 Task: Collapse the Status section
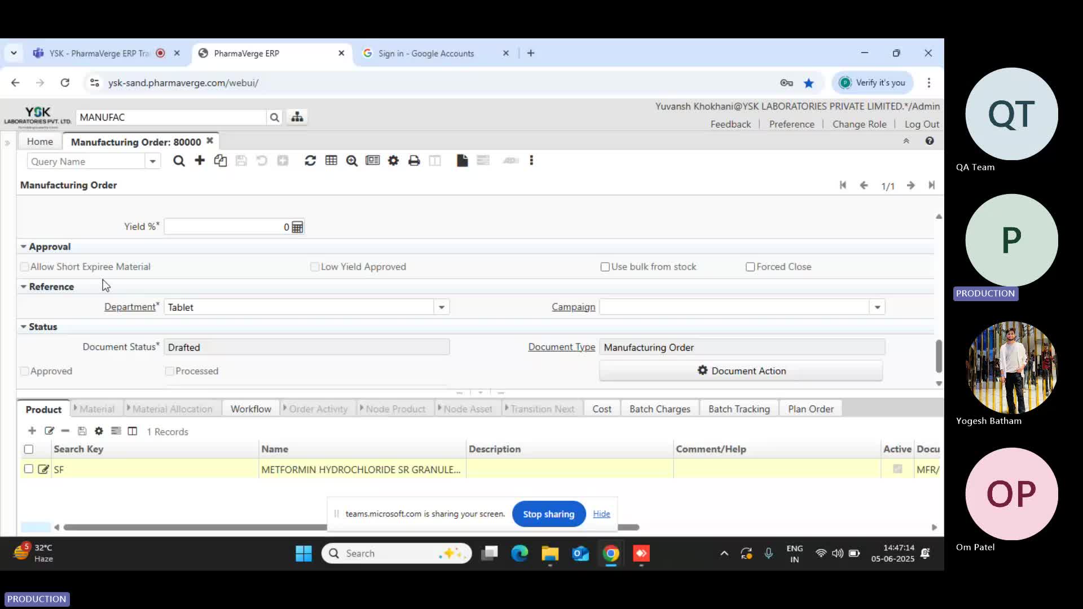pyautogui.click(x=24, y=326)
